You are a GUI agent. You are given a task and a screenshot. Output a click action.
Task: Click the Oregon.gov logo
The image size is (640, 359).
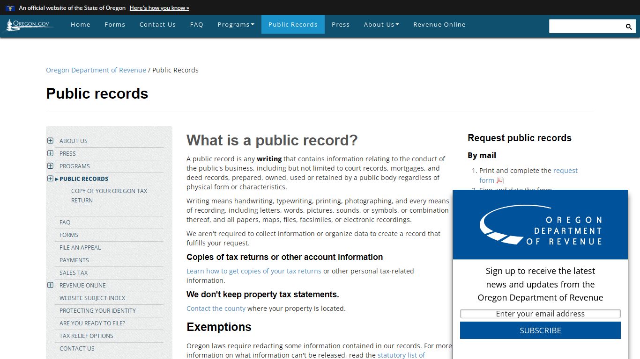click(x=29, y=25)
